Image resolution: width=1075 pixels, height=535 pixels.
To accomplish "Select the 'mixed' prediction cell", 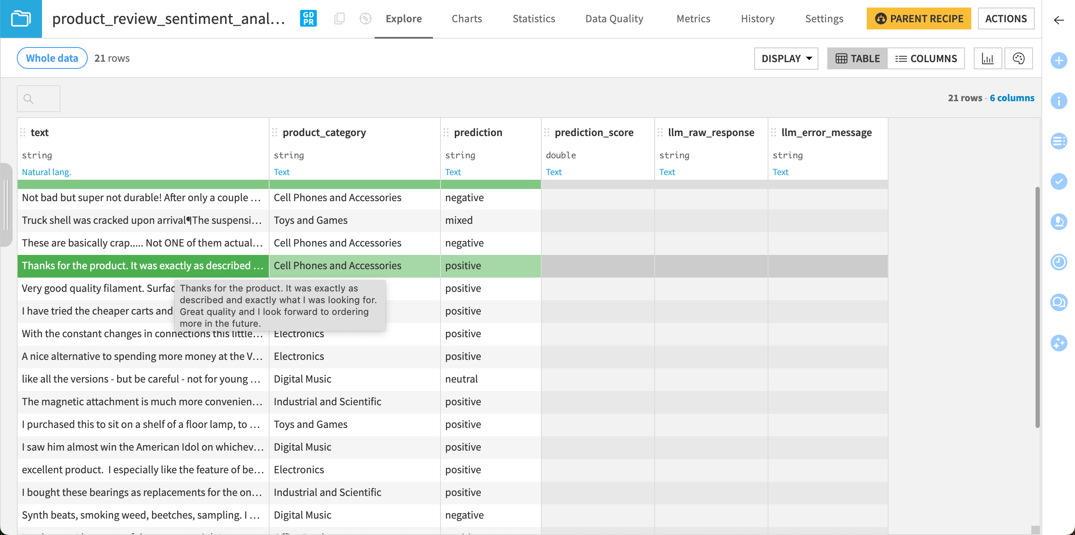I will [x=491, y=220].
